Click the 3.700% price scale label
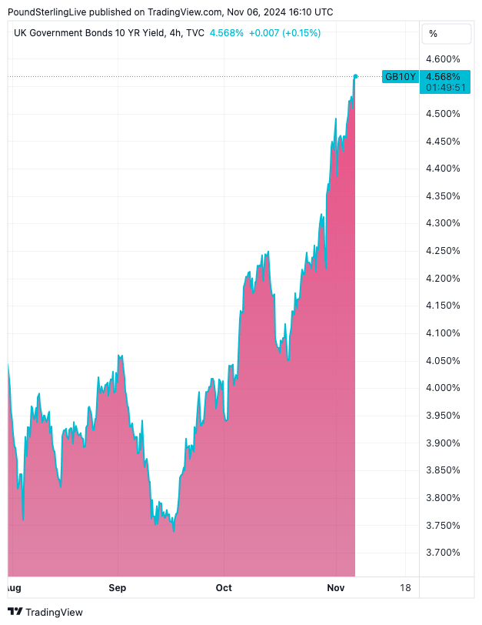This screenshot has width=482, height=625. [443, 553]
